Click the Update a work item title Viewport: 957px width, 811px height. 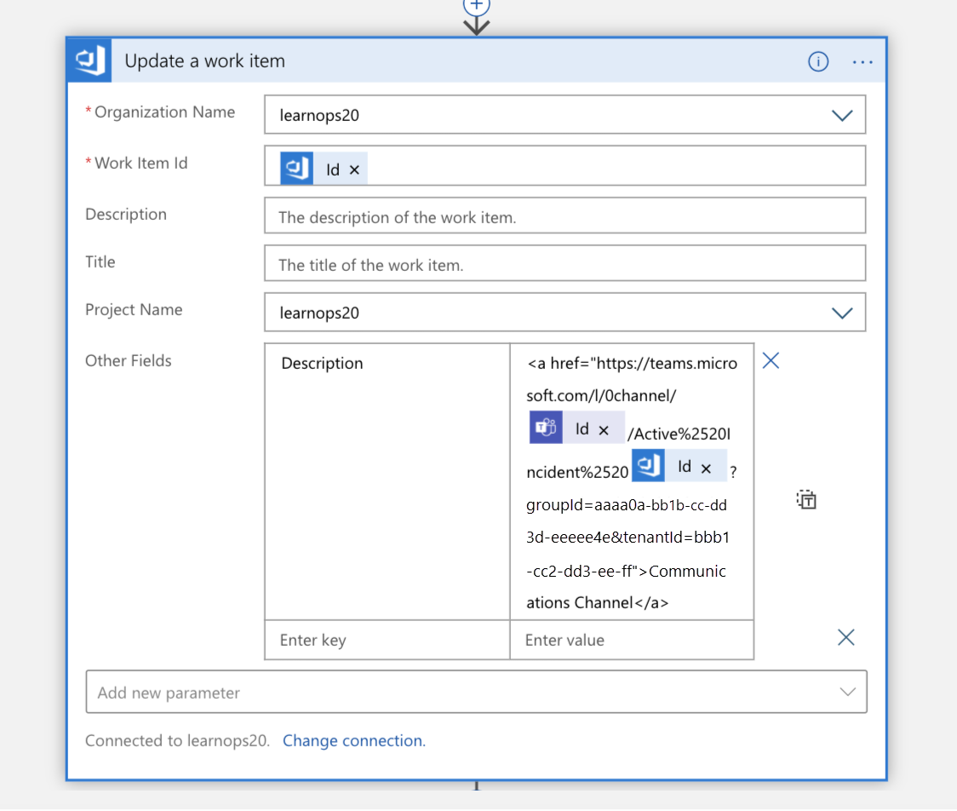pos(204,61)
